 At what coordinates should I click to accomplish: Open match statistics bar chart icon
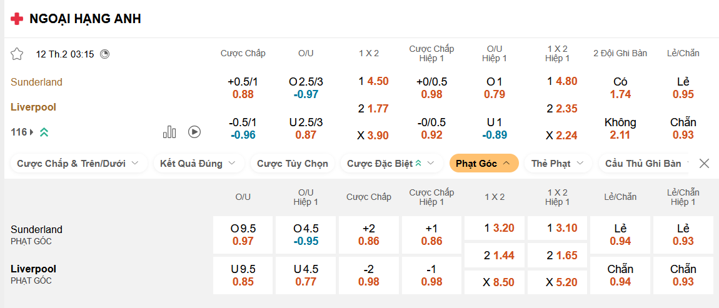click(169, 132)
